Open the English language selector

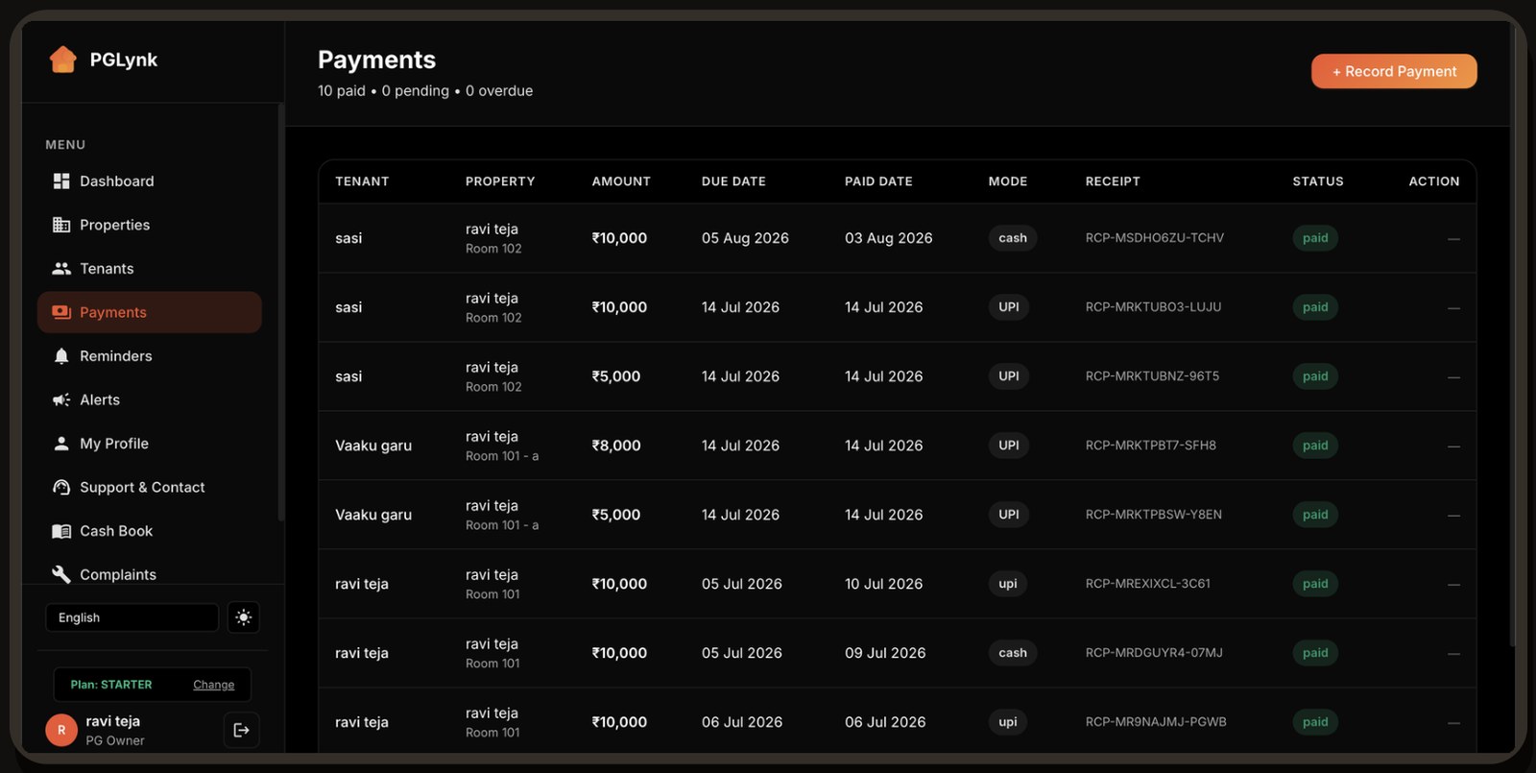[x=132, y=617]
